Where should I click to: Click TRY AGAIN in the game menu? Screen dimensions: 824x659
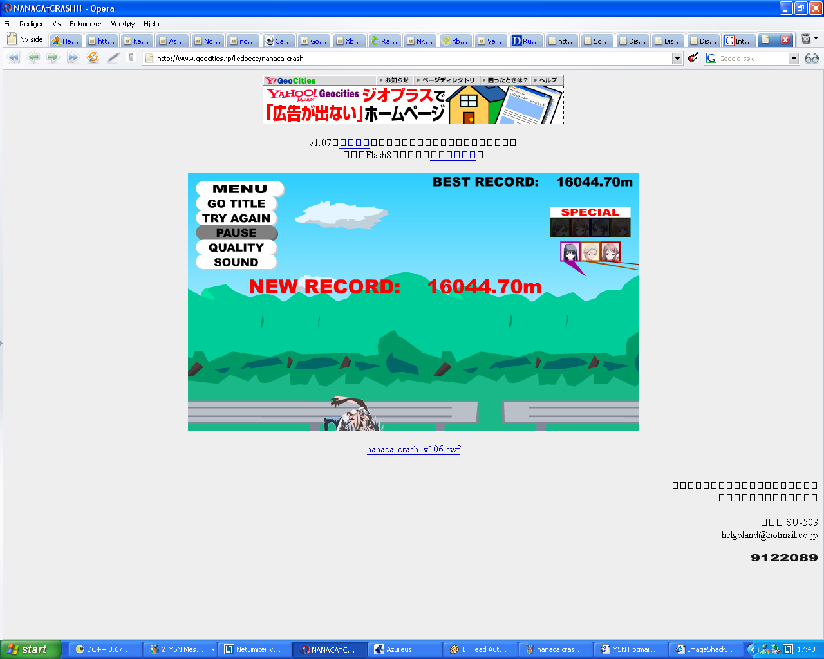[236, 218]
